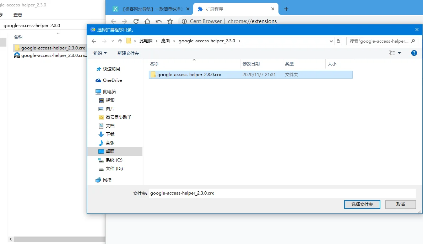Viewport: 423px width, 244px height.
Task: Select the zip file google-access-helper_2.3.0.crx in Explorer
Action: click(x=51, y=55)
